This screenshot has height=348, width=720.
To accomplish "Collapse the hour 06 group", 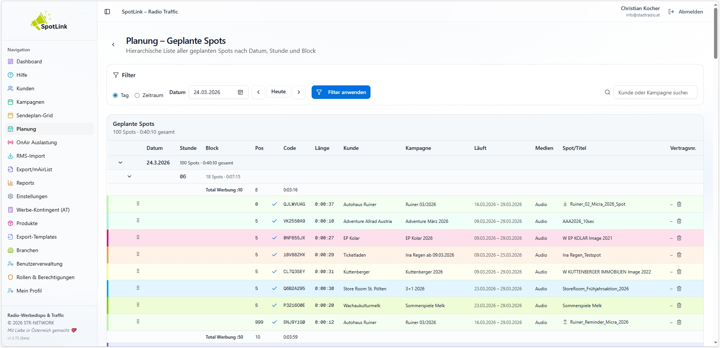I will 129,176.
